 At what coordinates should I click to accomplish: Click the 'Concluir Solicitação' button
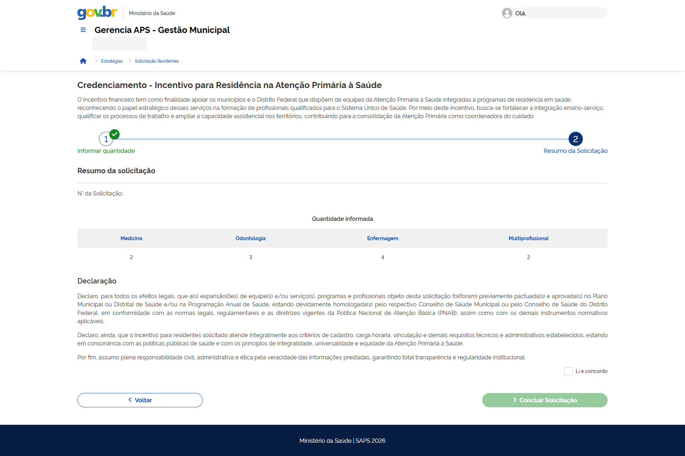tap(545, 400)
